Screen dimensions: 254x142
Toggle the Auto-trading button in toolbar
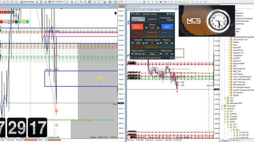pos(56,2)
